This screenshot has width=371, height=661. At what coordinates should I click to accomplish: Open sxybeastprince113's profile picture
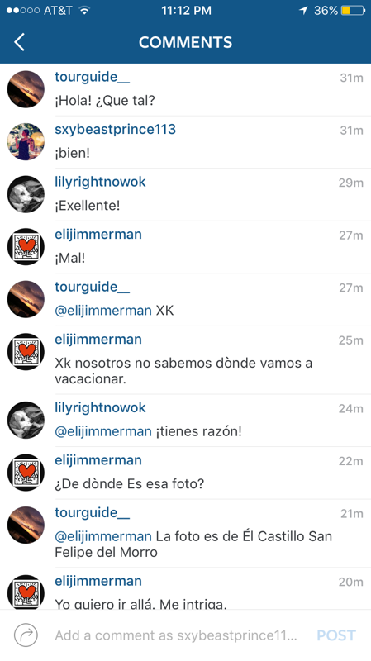pos(26,141)
